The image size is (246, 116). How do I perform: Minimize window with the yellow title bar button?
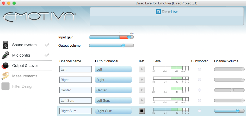coord(9,3)
